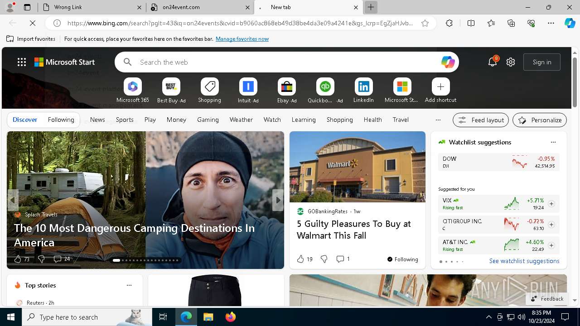580x326 pixels.
Task: Open Top stories card options menu
Action: click(129, 285)
